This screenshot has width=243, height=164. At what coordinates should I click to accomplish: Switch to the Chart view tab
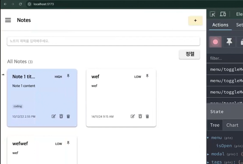[232, 125]
